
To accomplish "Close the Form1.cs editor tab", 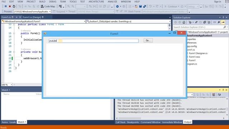I will (x=20, y=17).
